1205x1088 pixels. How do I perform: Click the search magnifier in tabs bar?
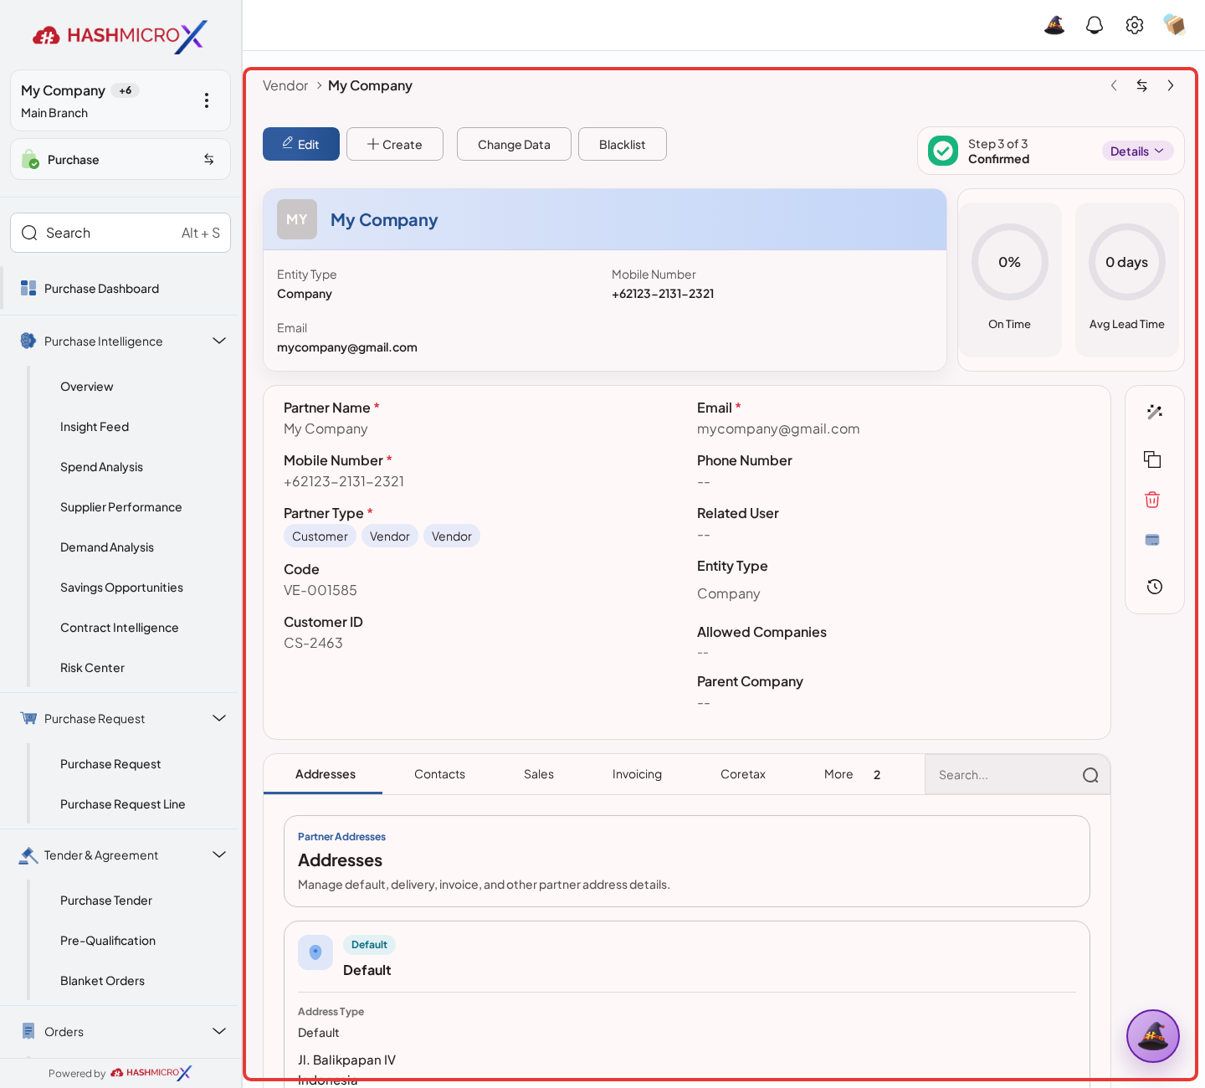point(1090,775)
